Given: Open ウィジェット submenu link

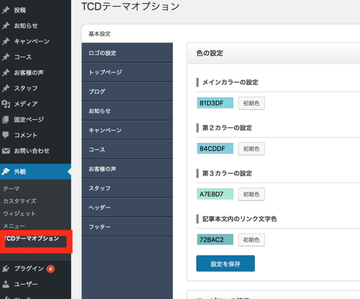Looking at the screenshot, I should (19, 214).
